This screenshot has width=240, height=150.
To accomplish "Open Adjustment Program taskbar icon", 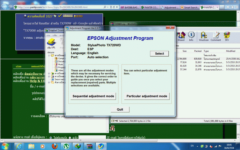I will (101, 146).
